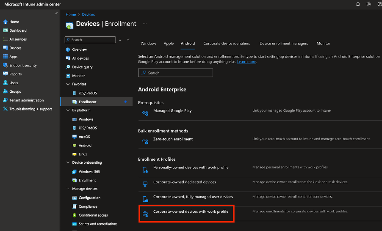The image size is (382, 231).
Task: Click the Troubleshooting + support wrench icon
Action: (6, 109)
